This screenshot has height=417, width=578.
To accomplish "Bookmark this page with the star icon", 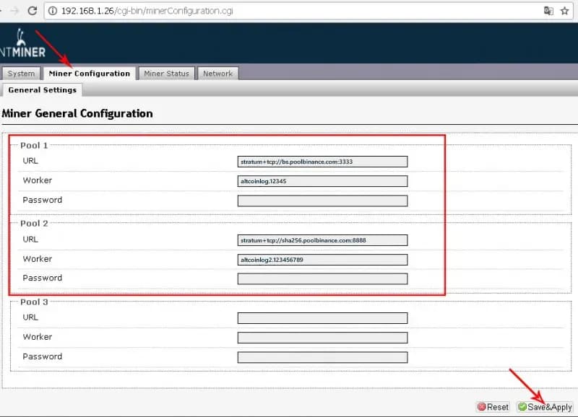I will (564, 11).
